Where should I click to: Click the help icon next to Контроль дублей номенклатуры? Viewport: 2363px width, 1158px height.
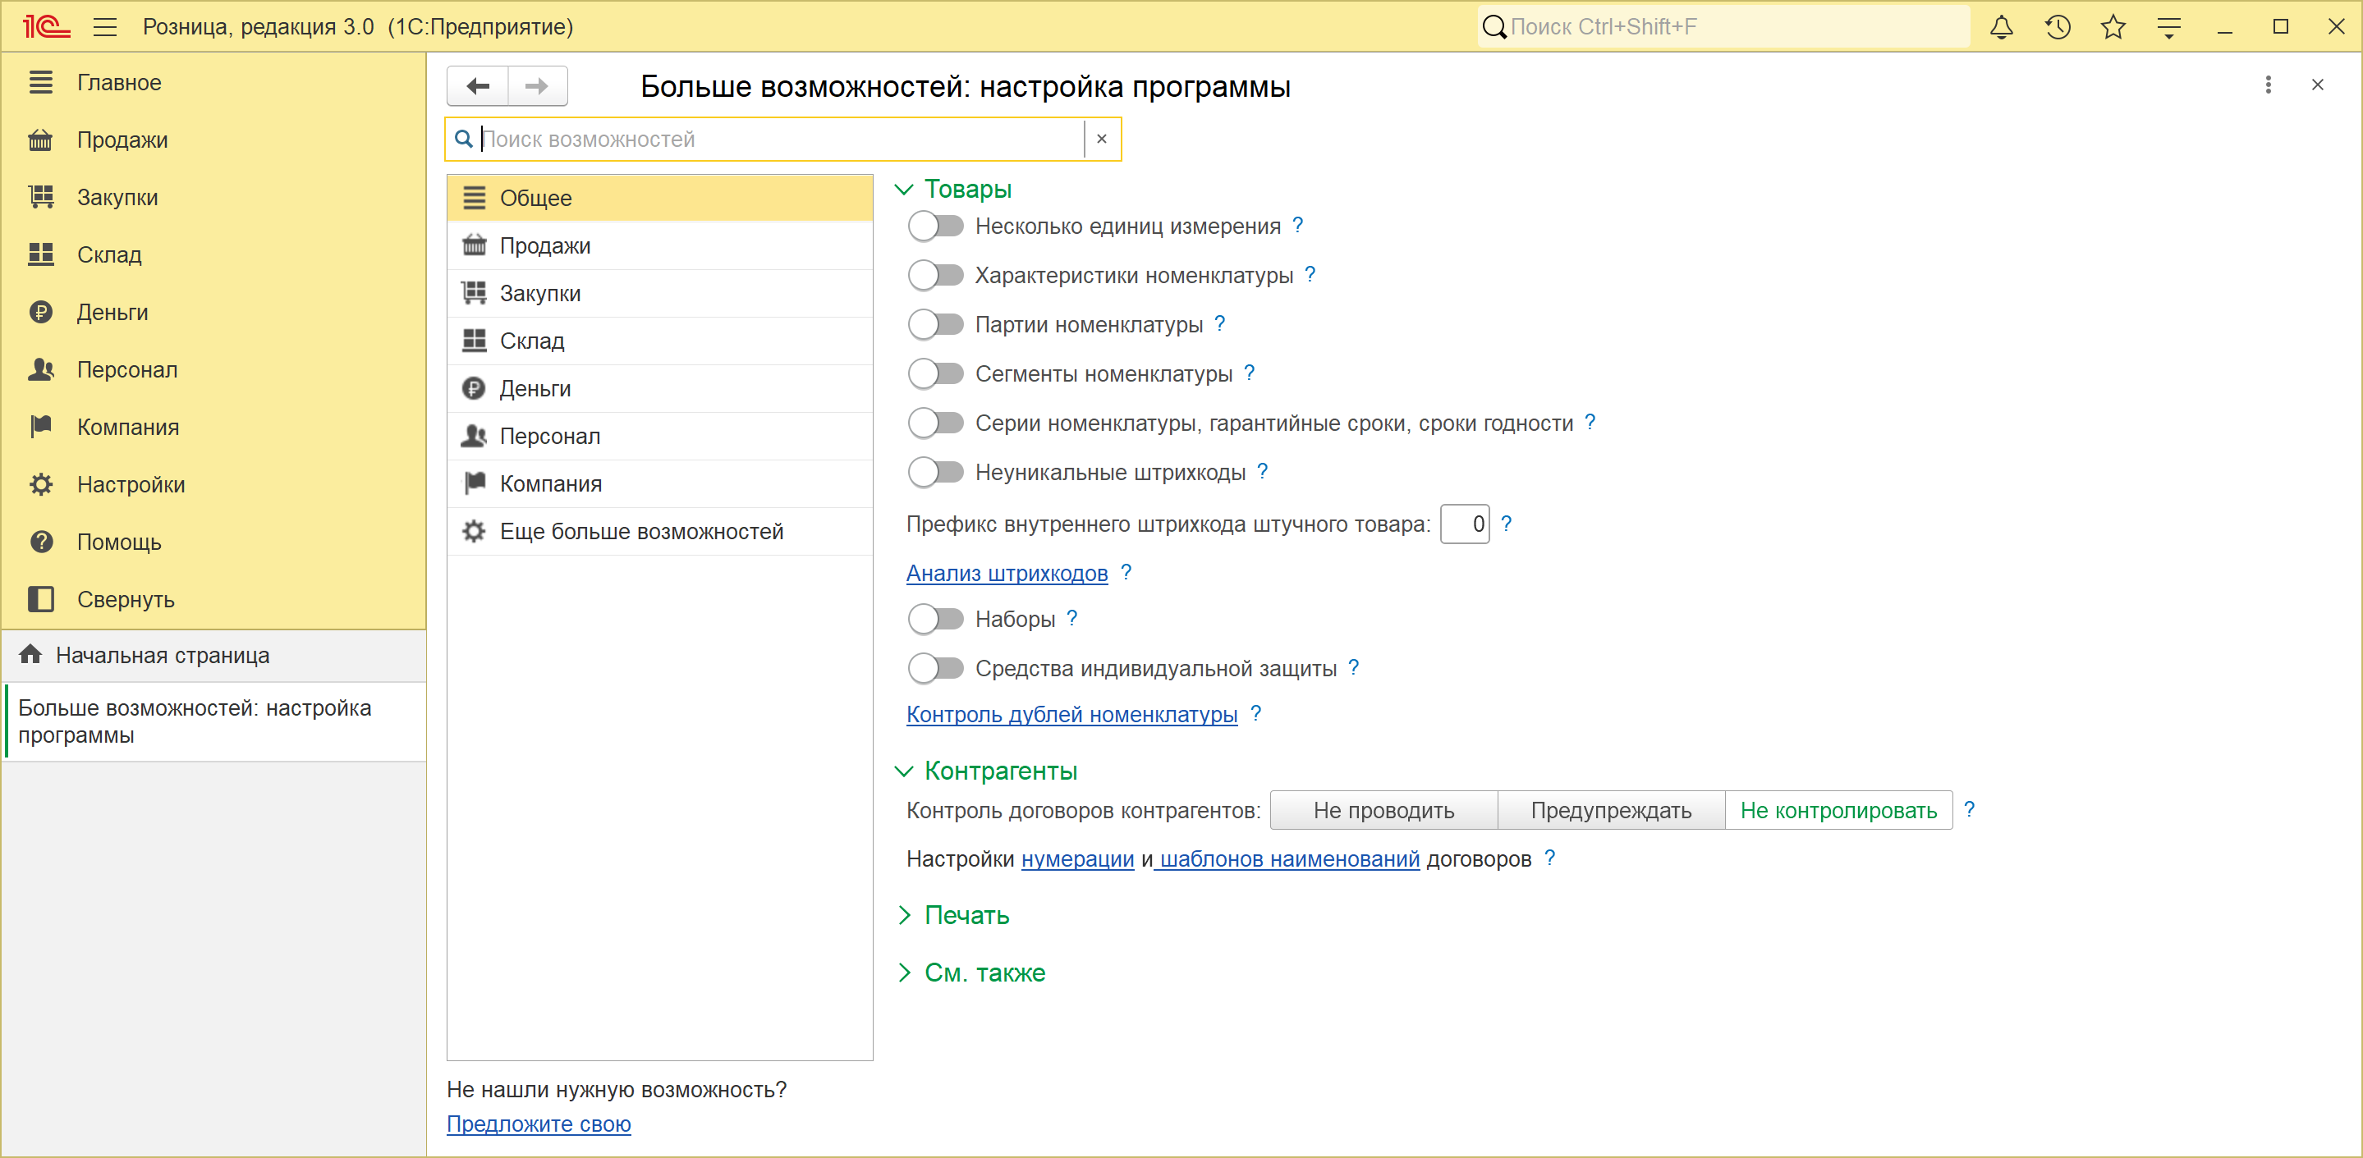coord(1255,713)
